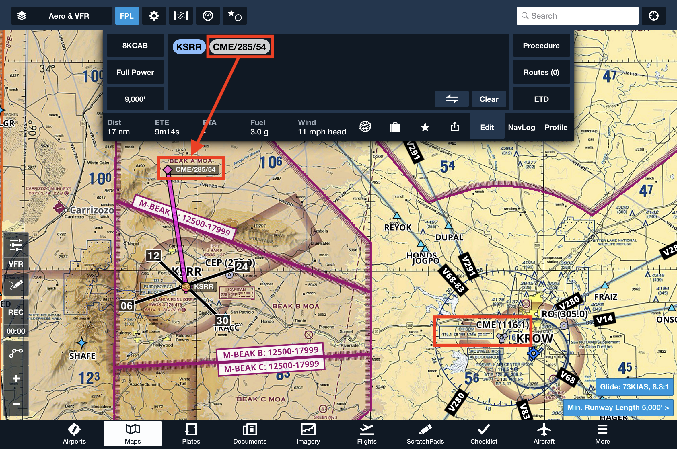Open the map layers selector icon
Viewport: 677px width, 449px height.
point(22,16)
